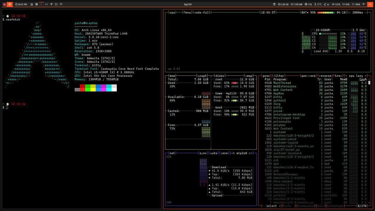
Task: Click the disk usage icon showing 2.00 GB
Action: click(279, 4)
